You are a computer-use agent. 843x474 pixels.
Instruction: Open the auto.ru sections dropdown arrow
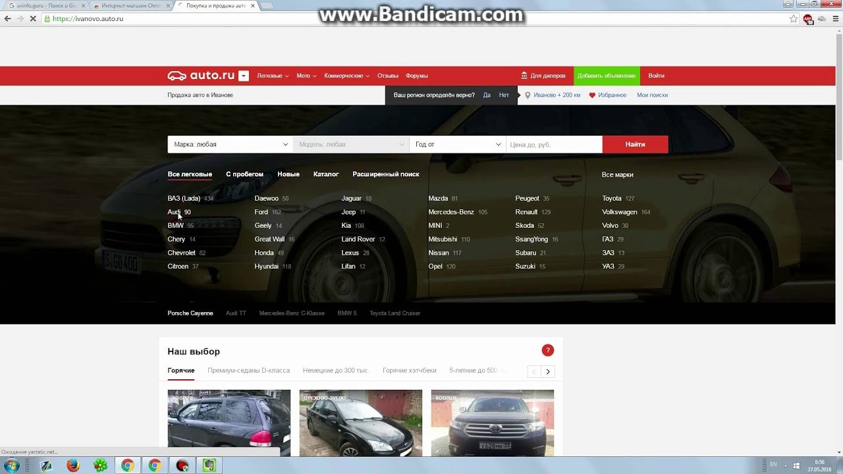tap(244, 76)
